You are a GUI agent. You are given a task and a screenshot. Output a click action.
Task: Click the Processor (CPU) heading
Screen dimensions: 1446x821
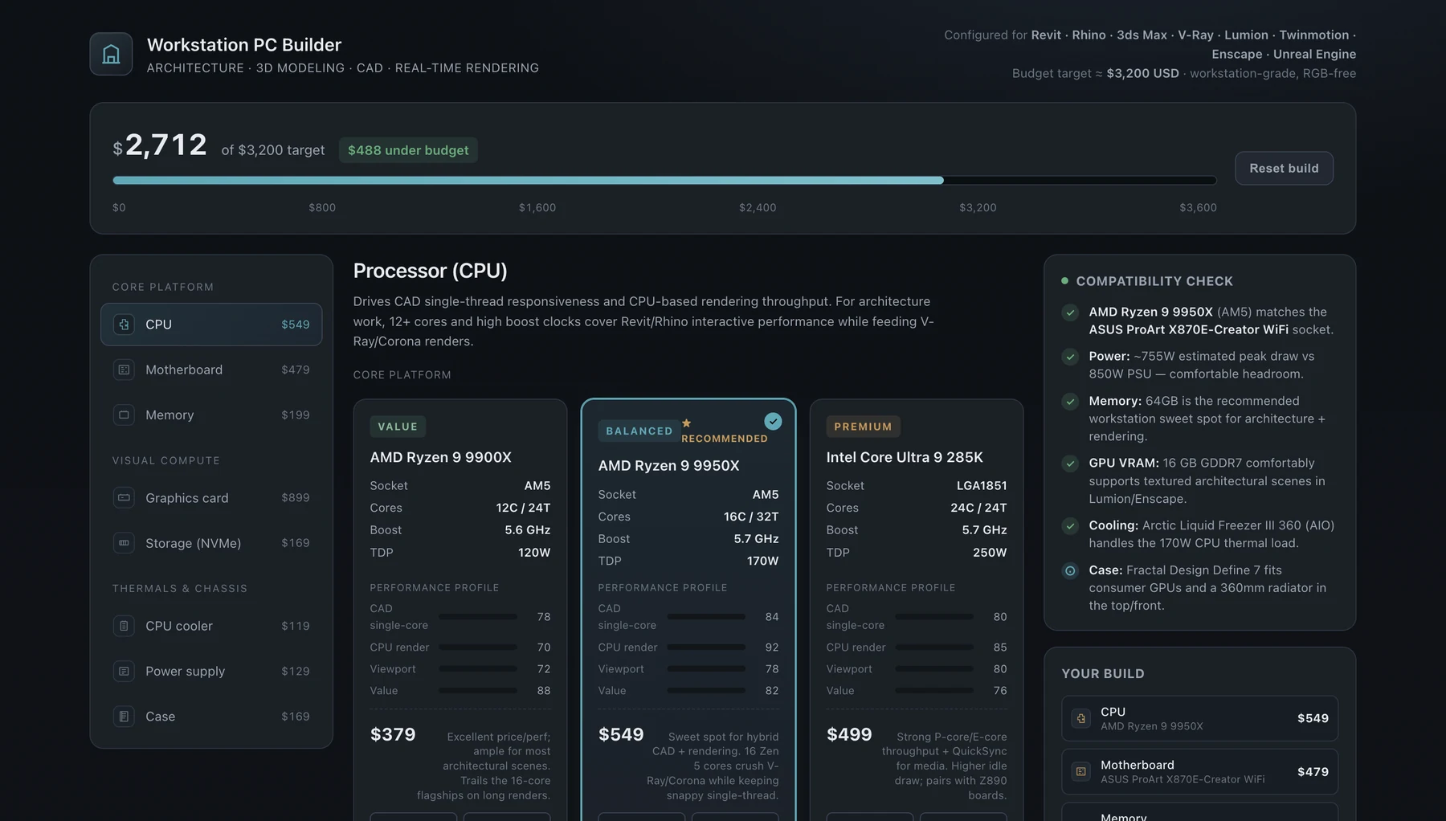click(x=430, y=271)
